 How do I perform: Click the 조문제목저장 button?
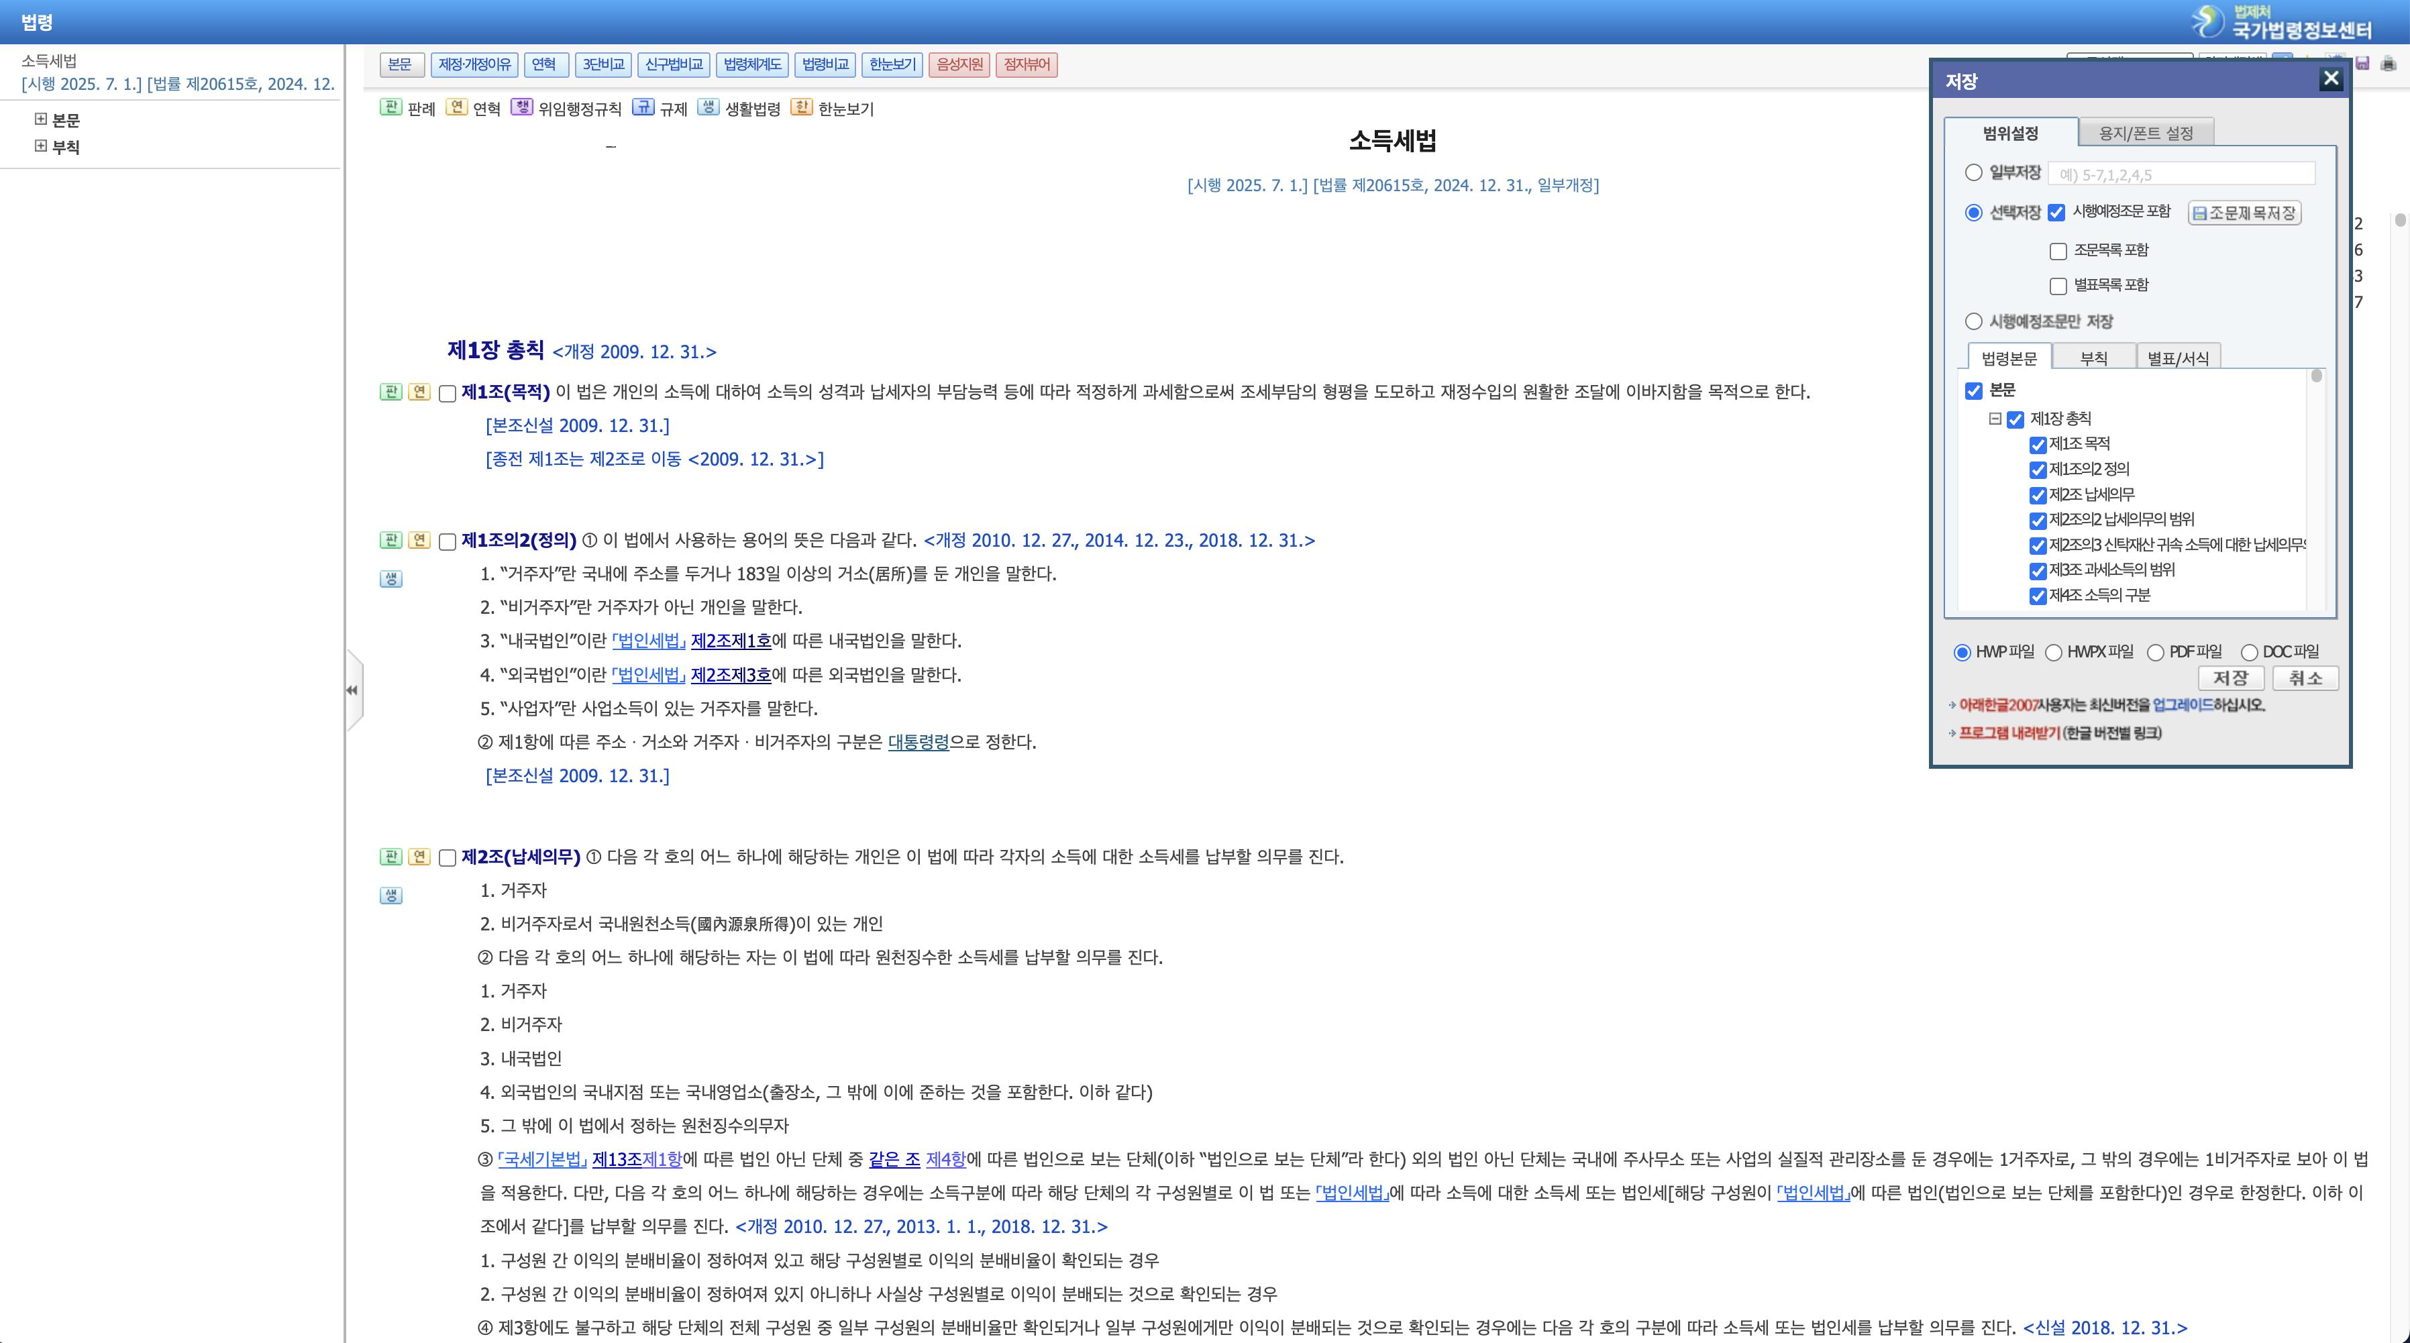(x=2244, y=213)
